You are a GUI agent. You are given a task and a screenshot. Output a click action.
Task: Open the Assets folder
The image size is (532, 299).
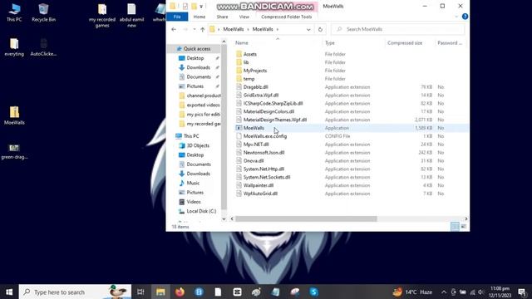point(250,54)
